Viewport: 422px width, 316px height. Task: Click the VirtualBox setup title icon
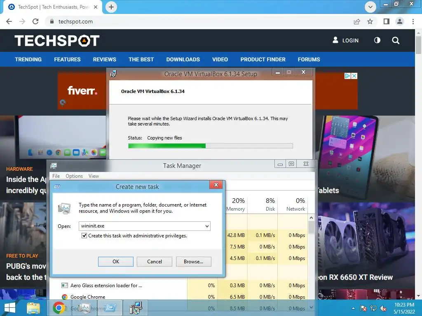pyautogui.click(x=113, y=74)
